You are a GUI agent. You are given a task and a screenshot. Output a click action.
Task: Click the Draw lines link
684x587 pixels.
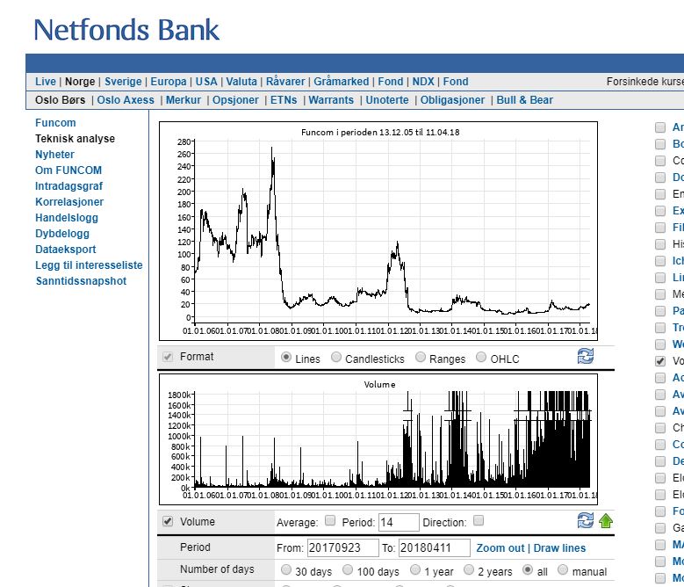(x=559, y=548)
